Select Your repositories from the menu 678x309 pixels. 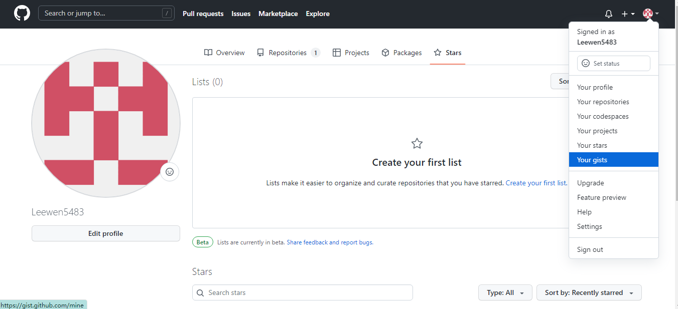614,102
